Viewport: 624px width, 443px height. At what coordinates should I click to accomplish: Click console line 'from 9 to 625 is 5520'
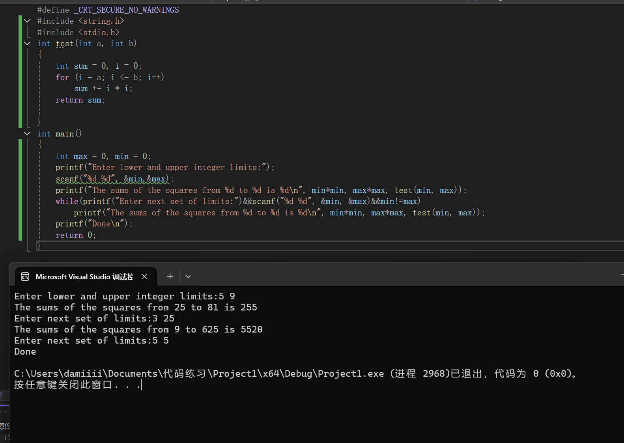pyautogui.click(x=138, y=329)
